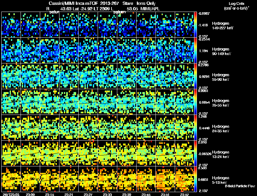This screenshot has height=196, width=257.
Task: Click the Hydrogen 13-24 keV row label
Action: pos(221,154)
